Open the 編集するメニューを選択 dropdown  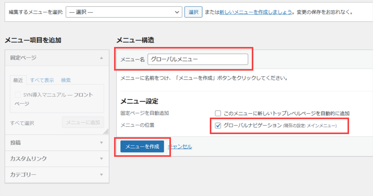[x=124, y=12]
